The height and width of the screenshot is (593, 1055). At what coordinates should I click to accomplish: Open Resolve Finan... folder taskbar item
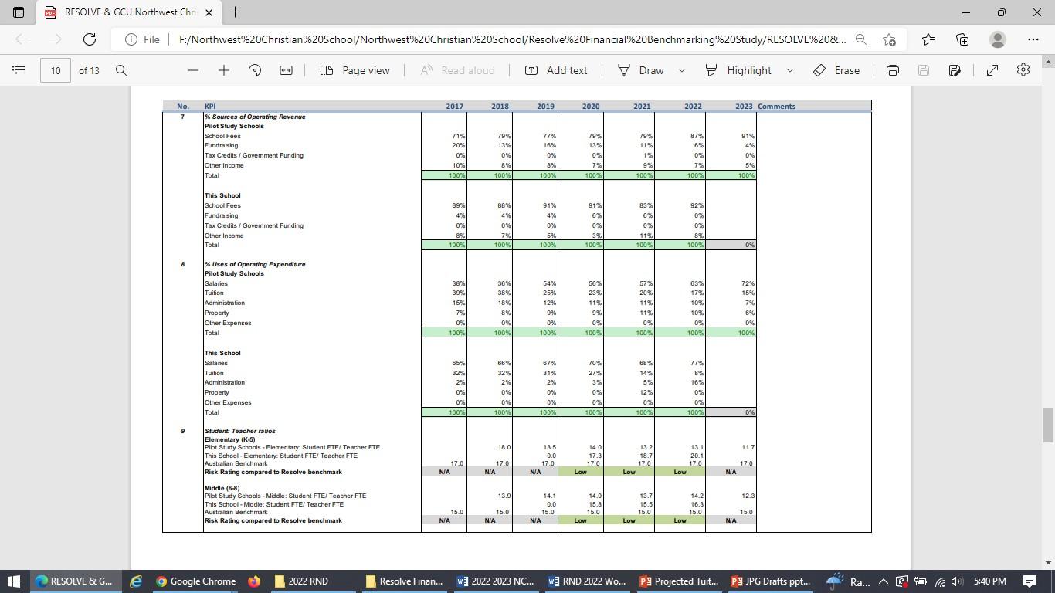405,581
